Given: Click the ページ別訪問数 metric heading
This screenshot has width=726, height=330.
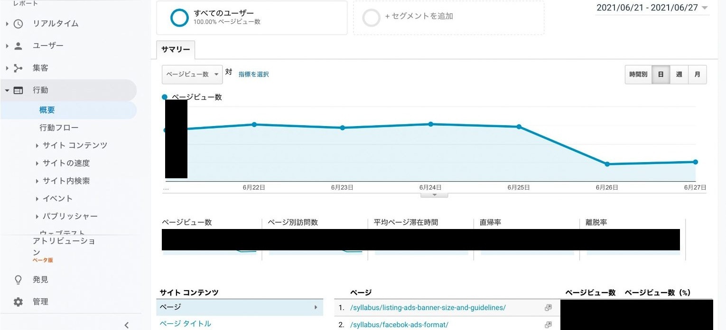Looking at the screenshot, I should pos(293,222).
